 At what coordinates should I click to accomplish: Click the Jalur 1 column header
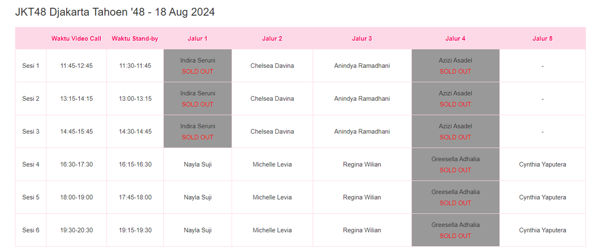click(198, 38)
